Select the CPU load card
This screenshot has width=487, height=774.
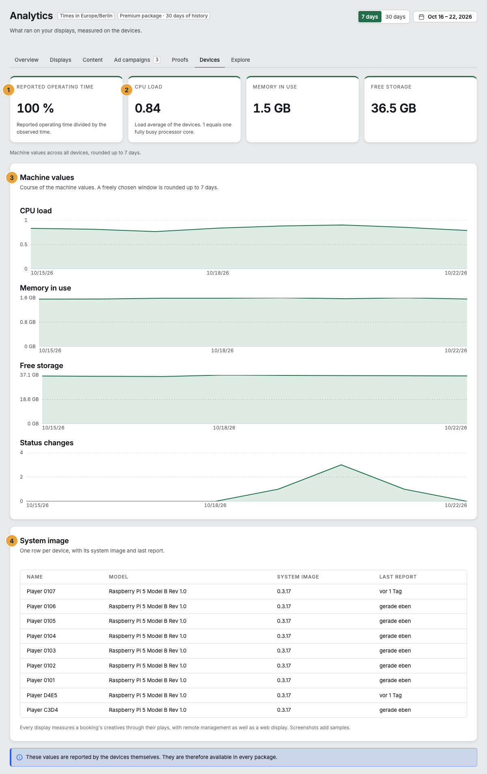coord(184,109)
